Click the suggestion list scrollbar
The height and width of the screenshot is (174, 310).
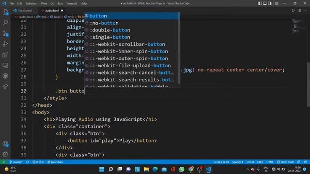point(179,48)
